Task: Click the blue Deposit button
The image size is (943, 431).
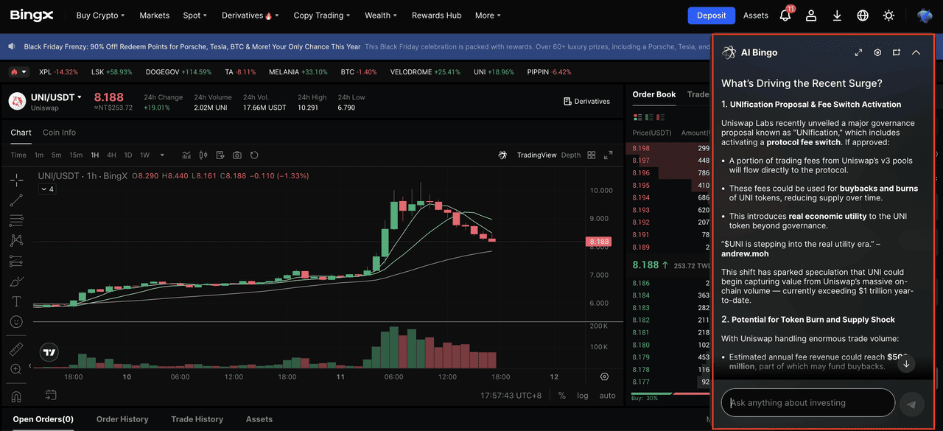Action: [711, 15]
